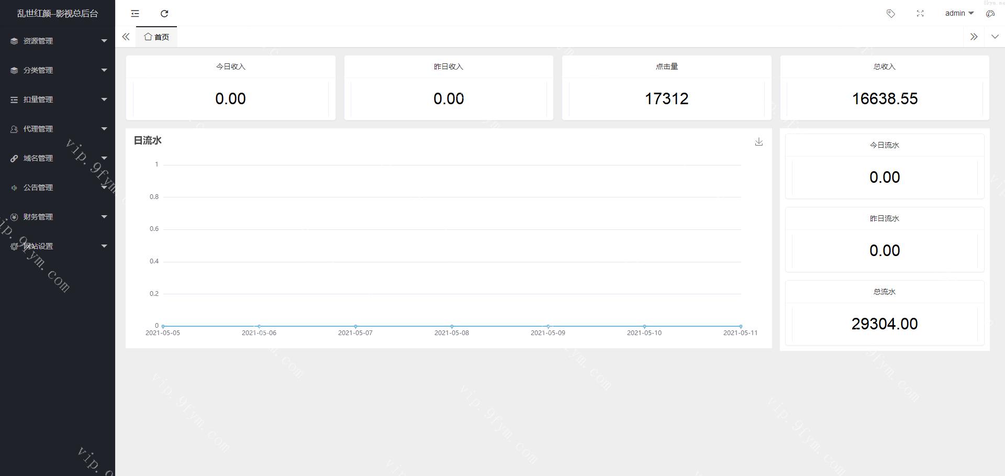This screenshot has height=476, width=1005.
Task: Open 财务管理 sidebar section
Action: pyautogui.click(x=58, y=217)
